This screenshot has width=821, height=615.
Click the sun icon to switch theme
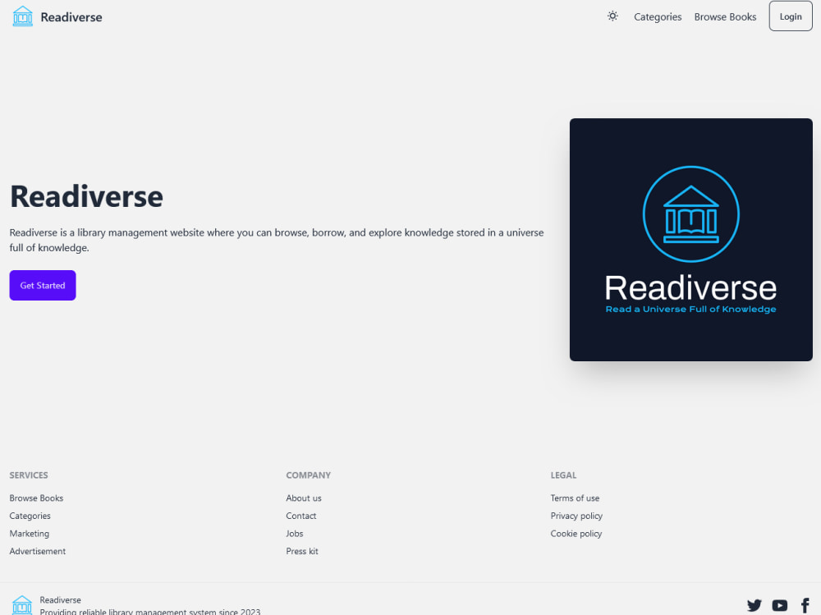point(612,16)
